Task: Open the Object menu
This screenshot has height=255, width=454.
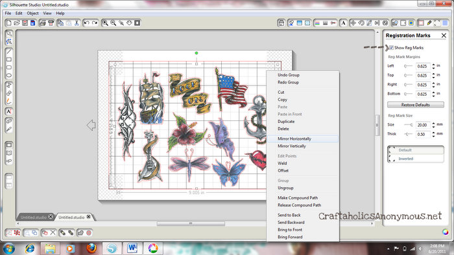Action: pos(32,14)
